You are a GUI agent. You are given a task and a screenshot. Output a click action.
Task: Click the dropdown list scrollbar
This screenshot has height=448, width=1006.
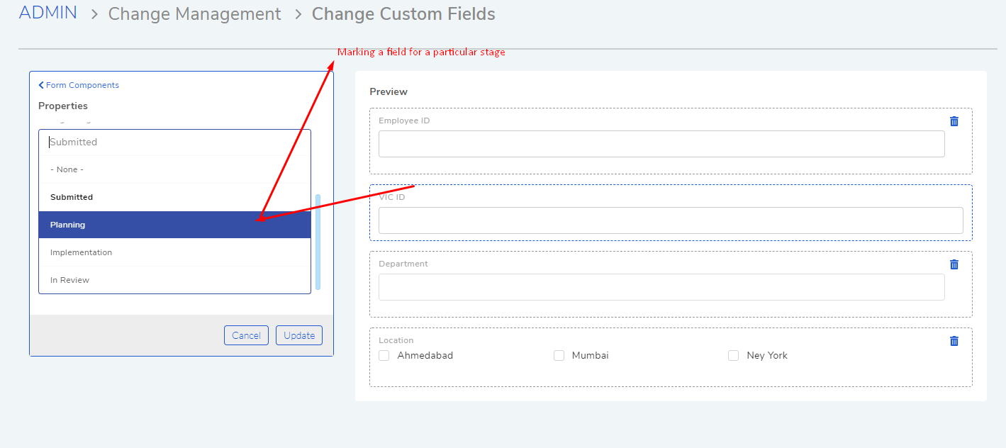point(318,242)
